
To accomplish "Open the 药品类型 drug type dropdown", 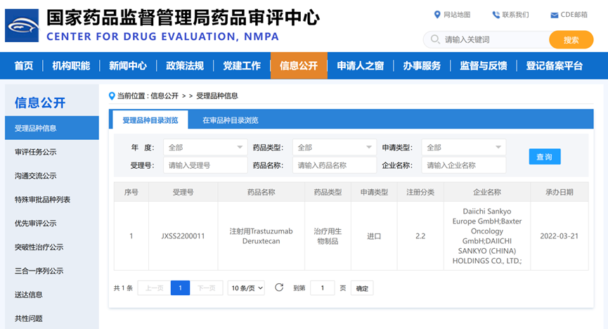I will (x=335, y=148).
